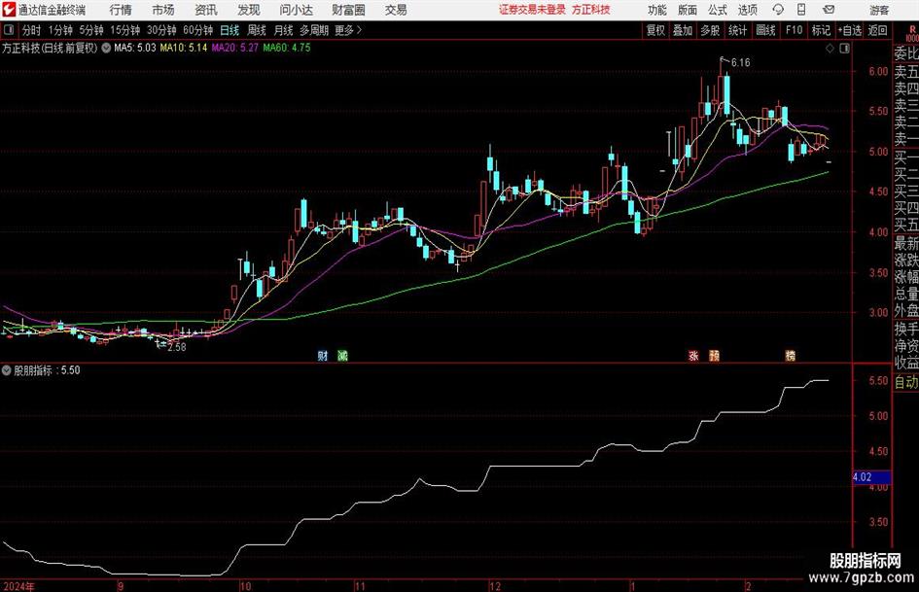Click the 减 info marker on chart
The height and width of the screenshot is (592, 919).
pyautogui.click(x=343, y=355)
